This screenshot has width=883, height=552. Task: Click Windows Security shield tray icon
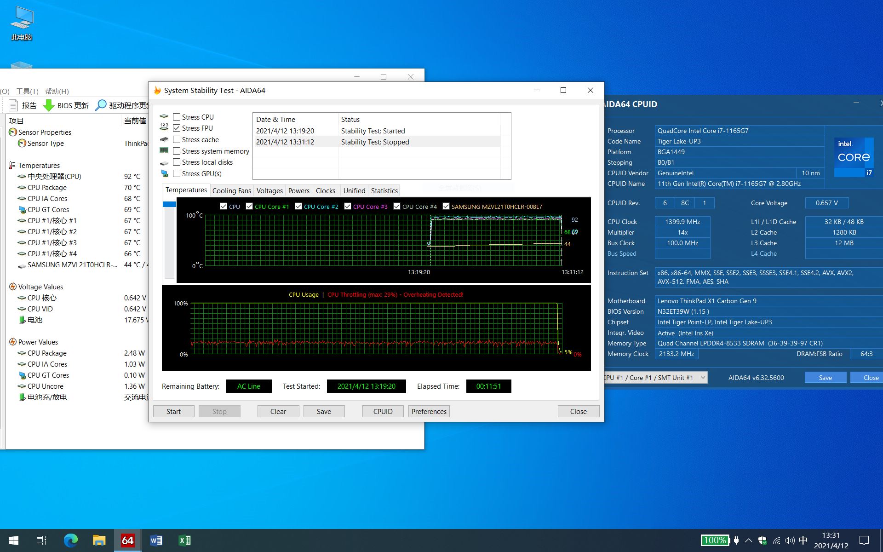763,540
